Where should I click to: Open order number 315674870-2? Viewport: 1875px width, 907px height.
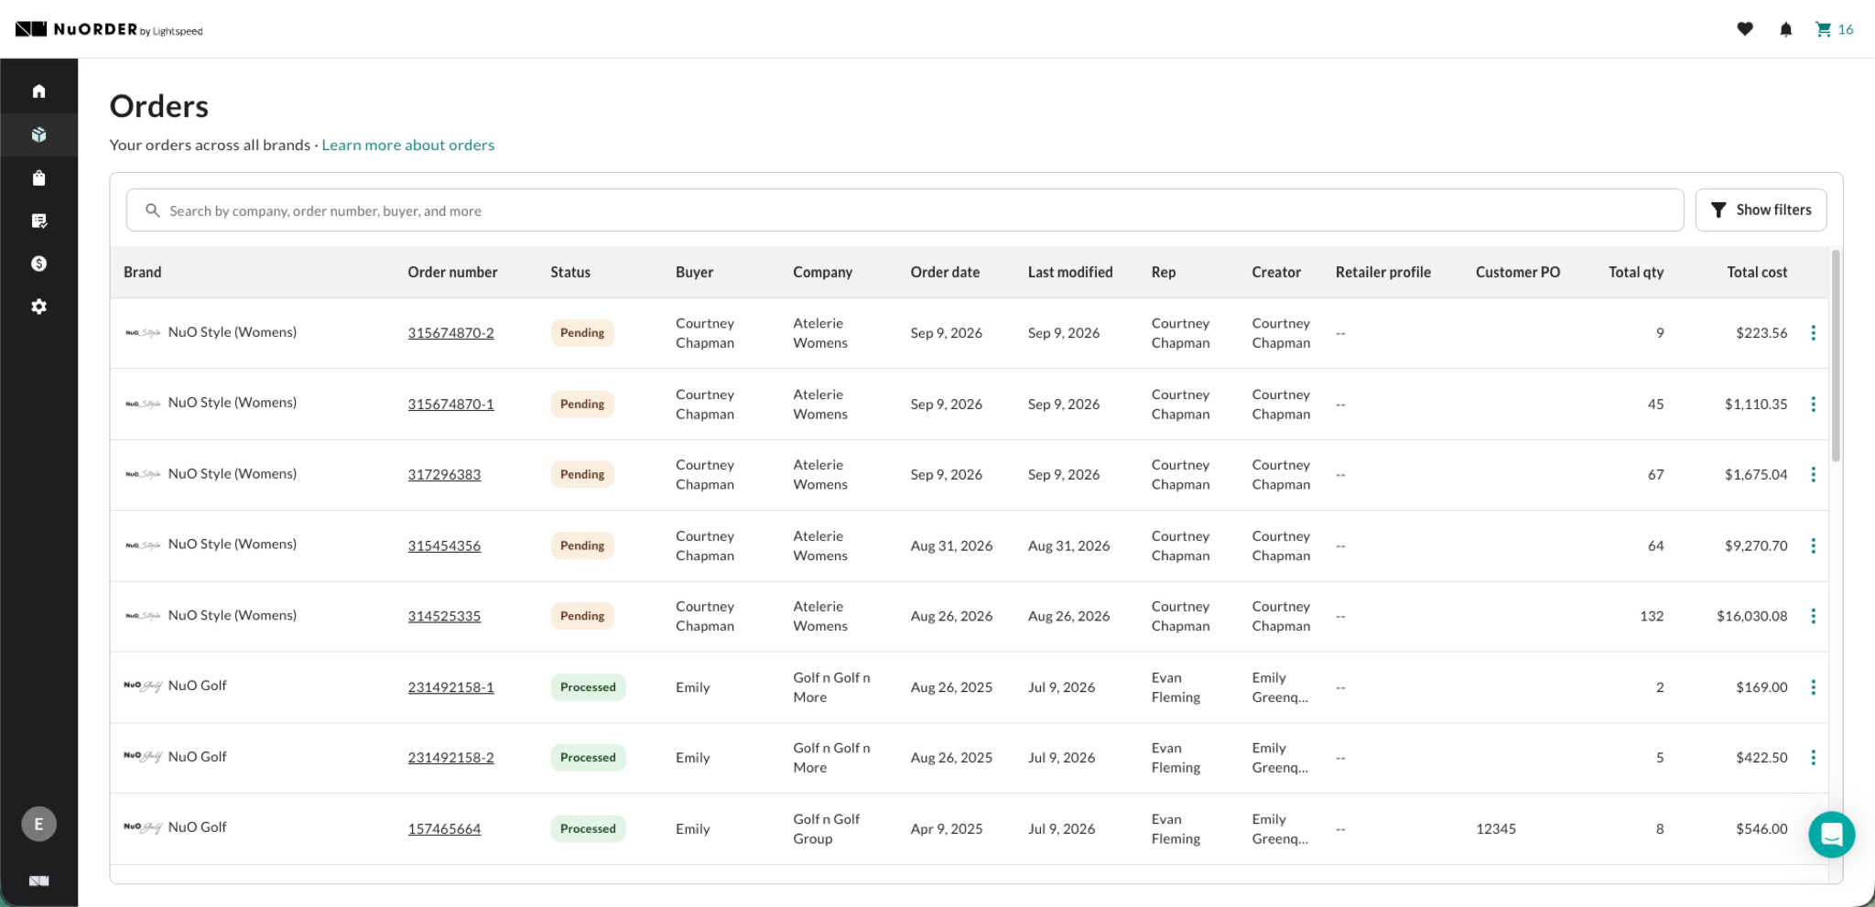450,333
